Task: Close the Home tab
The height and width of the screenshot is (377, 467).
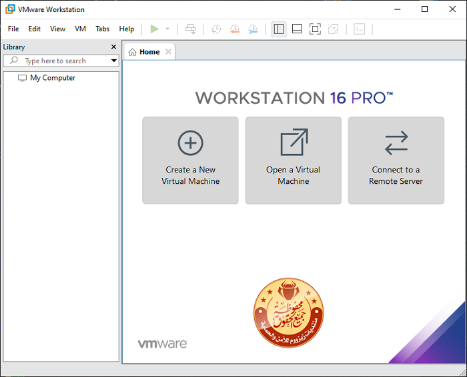Action: pyautogui.click(x=168, y=52)
